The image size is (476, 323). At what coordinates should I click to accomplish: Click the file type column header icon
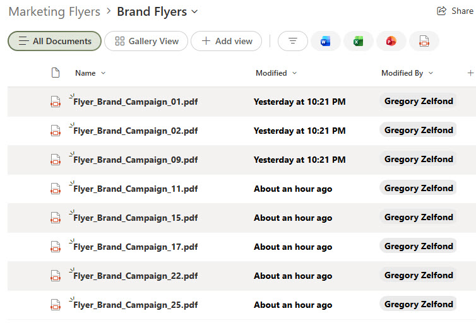pyautogui.click(x=56, y=73)
